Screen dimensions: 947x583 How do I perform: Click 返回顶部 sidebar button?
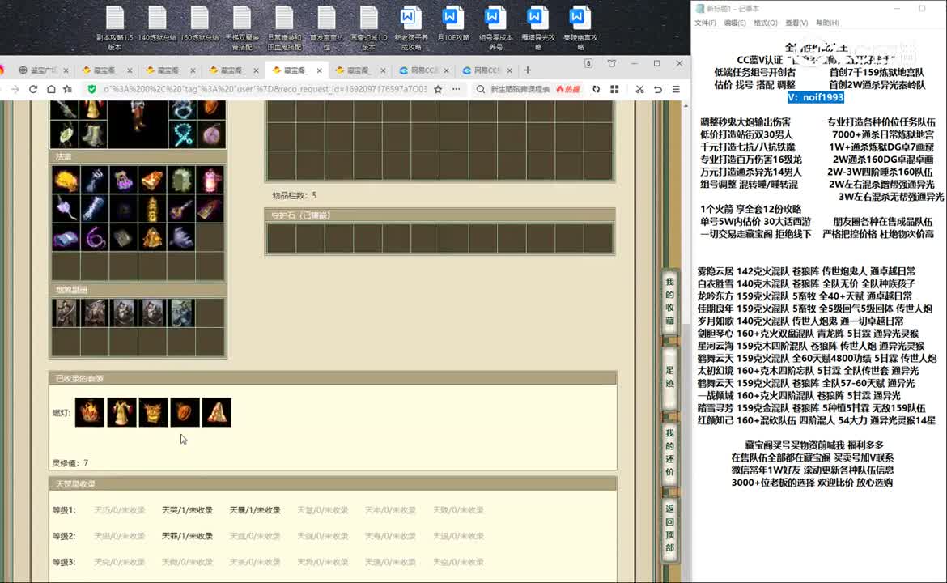(669, 529)
